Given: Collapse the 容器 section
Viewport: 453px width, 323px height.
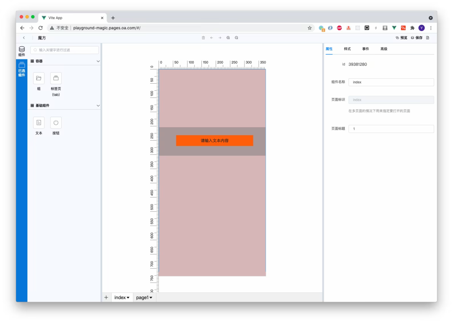Looking at the screenshot, I should (x=98, y=61).
